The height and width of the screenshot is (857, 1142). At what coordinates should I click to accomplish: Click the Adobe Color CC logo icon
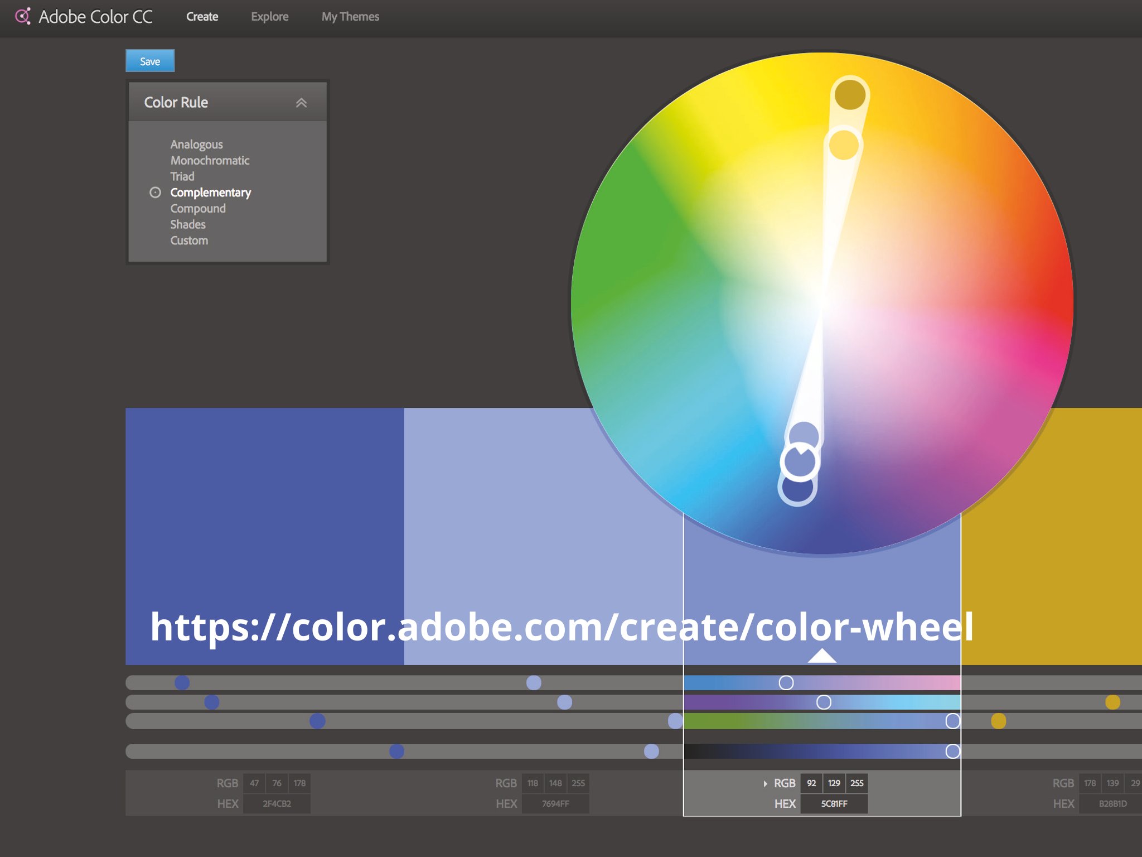pos(23,16)
